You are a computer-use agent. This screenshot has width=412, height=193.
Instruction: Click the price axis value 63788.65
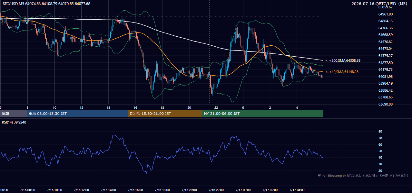[385, 97]
